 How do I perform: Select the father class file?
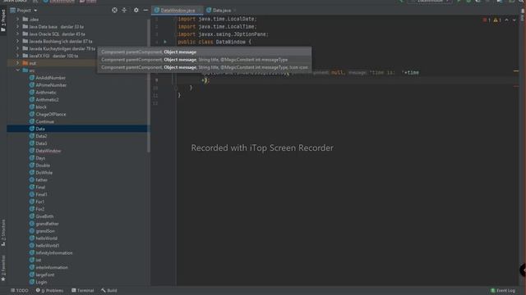(x=39, y=180)
